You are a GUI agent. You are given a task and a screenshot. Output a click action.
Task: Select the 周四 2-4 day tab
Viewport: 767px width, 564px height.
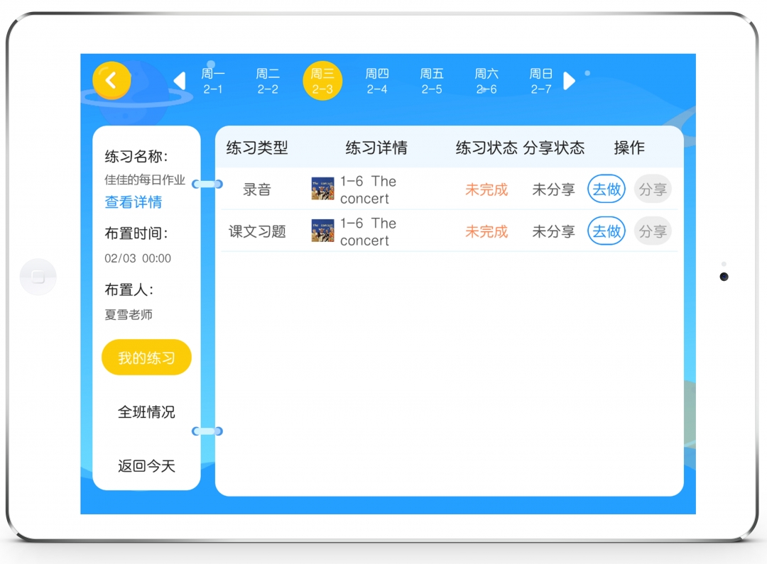click(377, 81)
